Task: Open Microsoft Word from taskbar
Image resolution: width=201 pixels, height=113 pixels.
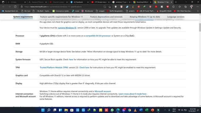Action: [141, 110]
